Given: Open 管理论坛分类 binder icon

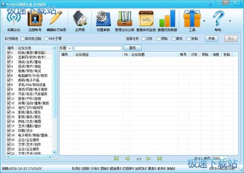Looking at the screenshot, I should coord(124,20).
